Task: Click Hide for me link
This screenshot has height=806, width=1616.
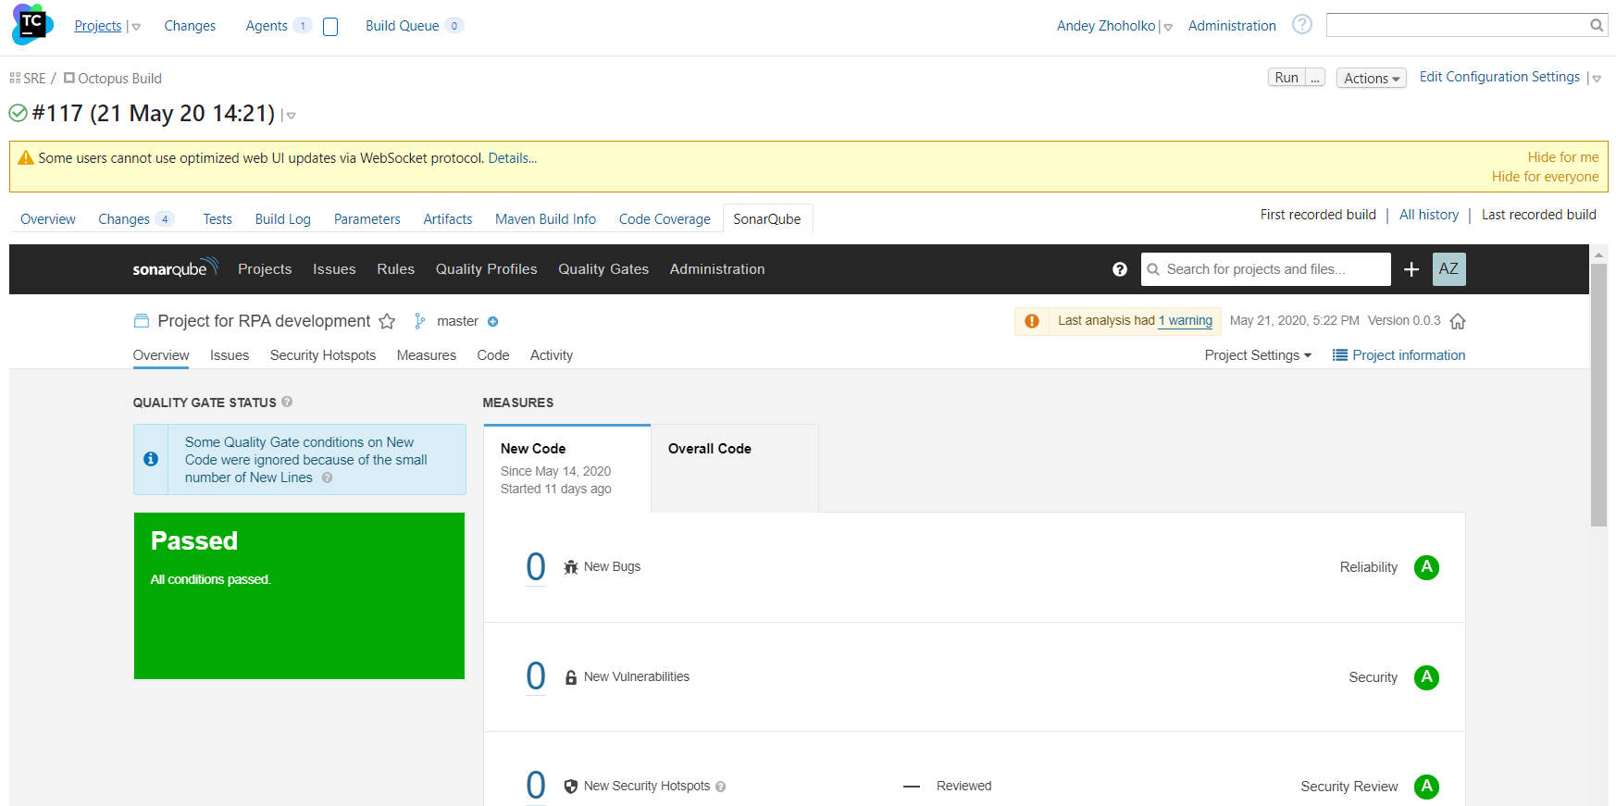Action: point(1563,157)
